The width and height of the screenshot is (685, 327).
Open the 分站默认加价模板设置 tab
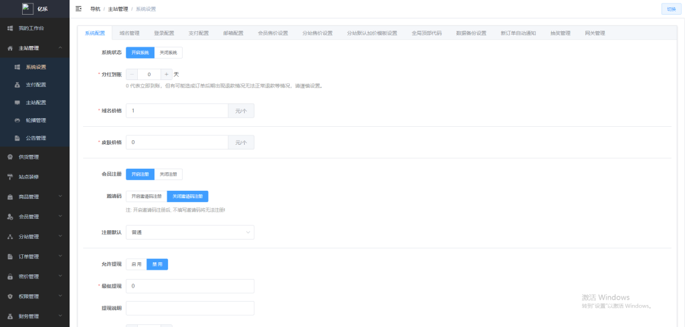pyautogui.click(x=372, y=33)
